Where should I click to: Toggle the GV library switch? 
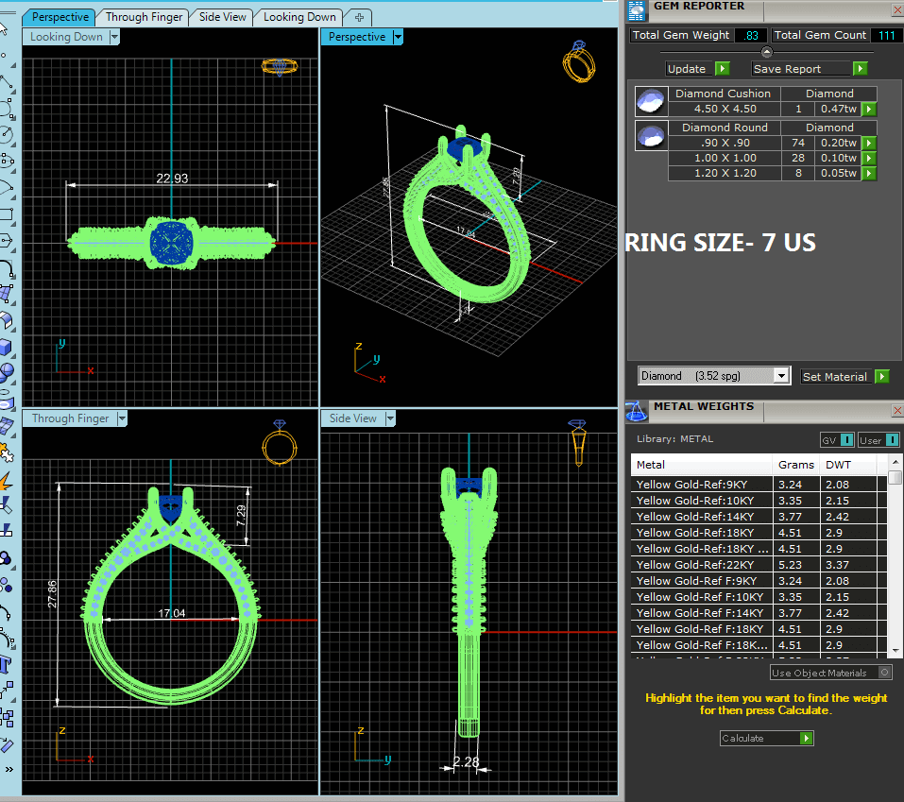tap(837, 440)
